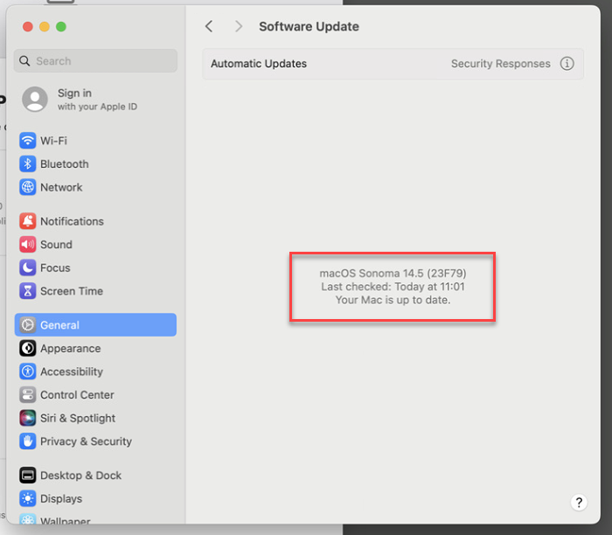Click the Notifications bell icon
This screenshot has width=612, height=535.
tap(28, 221)
